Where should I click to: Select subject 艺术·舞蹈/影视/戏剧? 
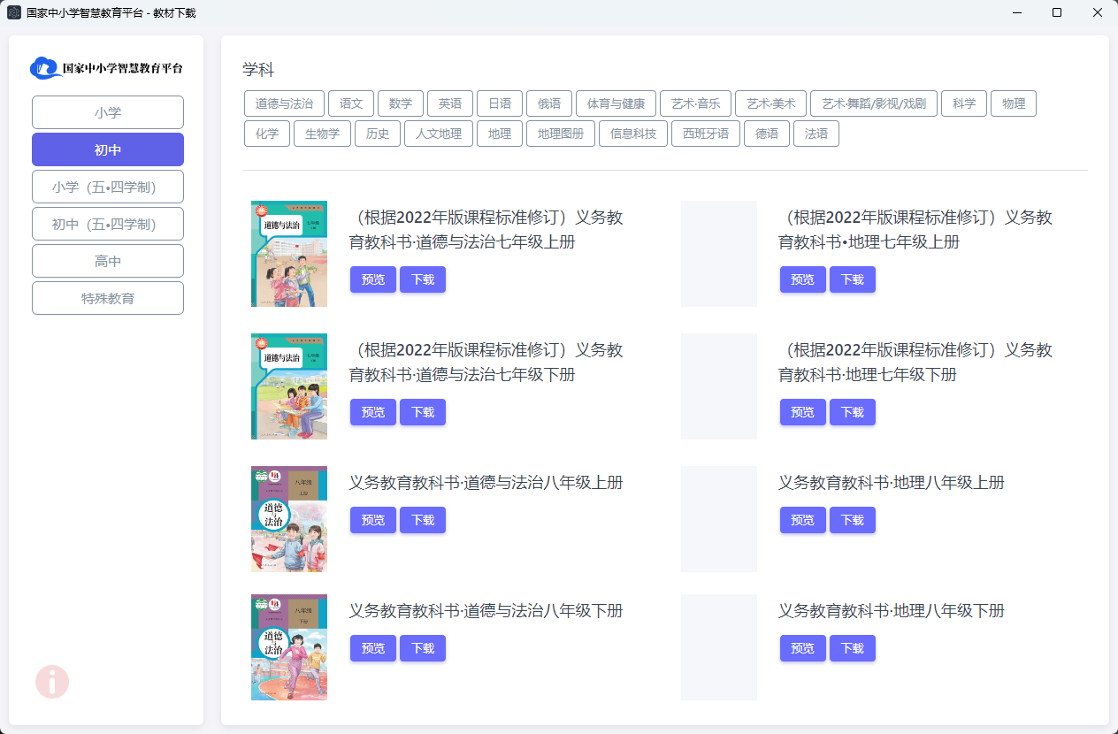[874, 103]
